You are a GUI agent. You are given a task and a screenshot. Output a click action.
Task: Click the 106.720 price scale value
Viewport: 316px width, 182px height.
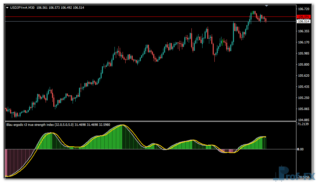point(304,9)
